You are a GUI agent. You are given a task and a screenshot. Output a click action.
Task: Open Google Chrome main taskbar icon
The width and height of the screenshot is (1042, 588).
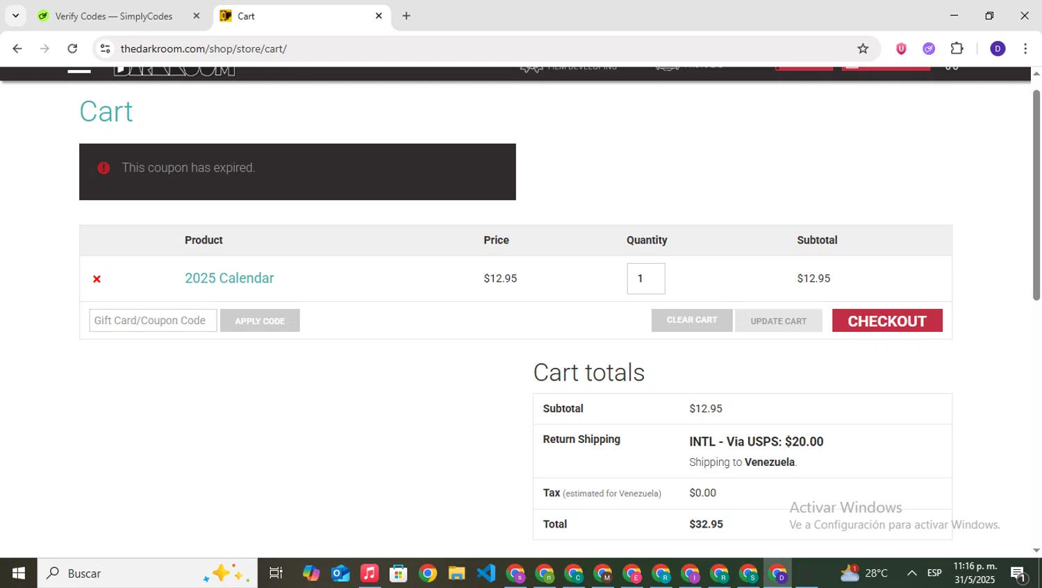428,573
